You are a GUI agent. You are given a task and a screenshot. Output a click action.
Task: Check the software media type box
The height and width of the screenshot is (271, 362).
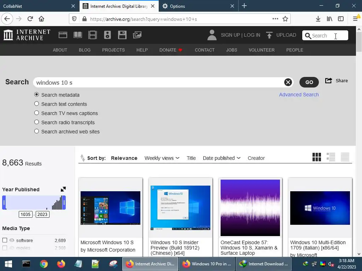tap(5, 240)
